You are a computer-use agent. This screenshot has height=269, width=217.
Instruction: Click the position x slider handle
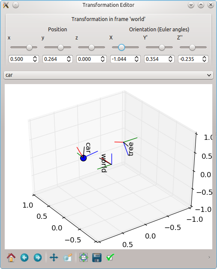click(30, 47)
